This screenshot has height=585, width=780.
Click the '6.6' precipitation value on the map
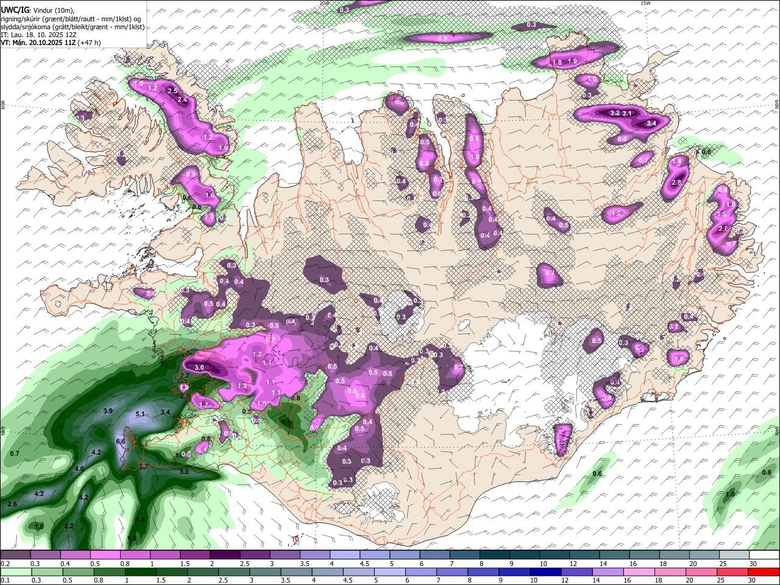pyautogui.click(x=121, y=441)
